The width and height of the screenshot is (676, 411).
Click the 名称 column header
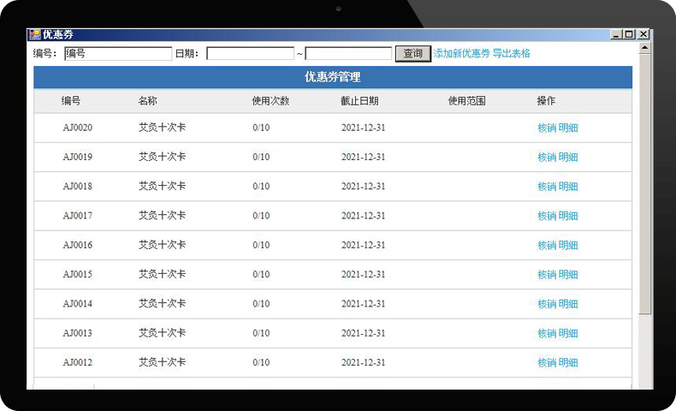[x=147, y=101]
